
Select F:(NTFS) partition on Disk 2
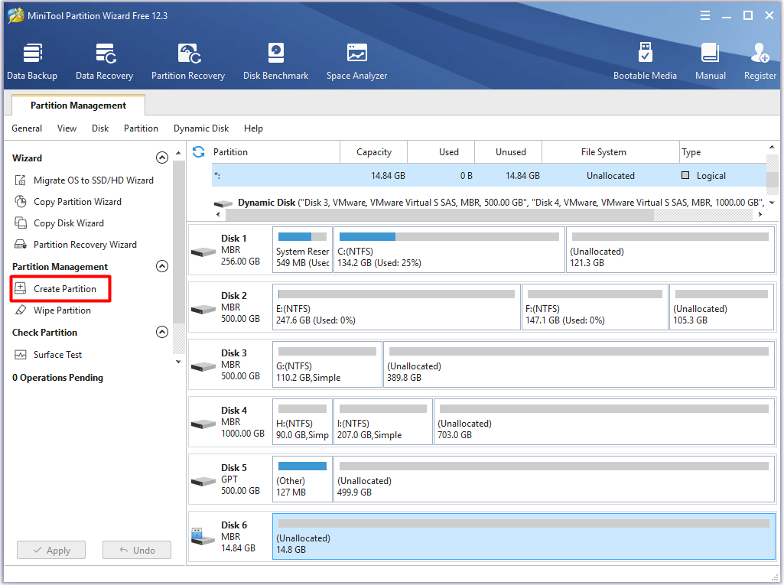[x=594, y=307]
